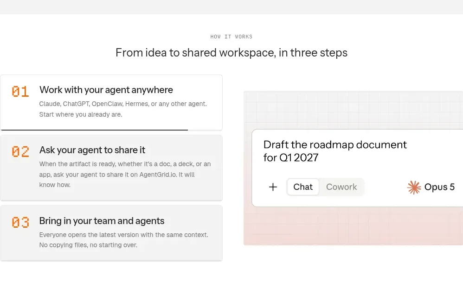This screenshot has width=463, height=281.
Task: Click the prompt text 'Draft the roadmap document'
Action: tap(335, 144)
